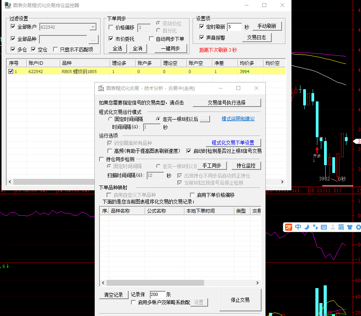Toggle Chinese/English mode (中) in IME bar
The width and height of the screenshot is (361, 316).
pos(298,227)
